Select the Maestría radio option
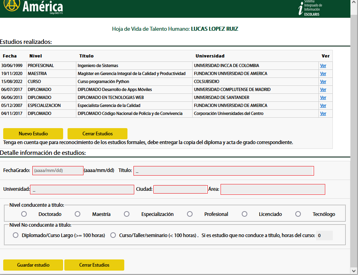This screenshot has height=275, width=358. [78, 214]
